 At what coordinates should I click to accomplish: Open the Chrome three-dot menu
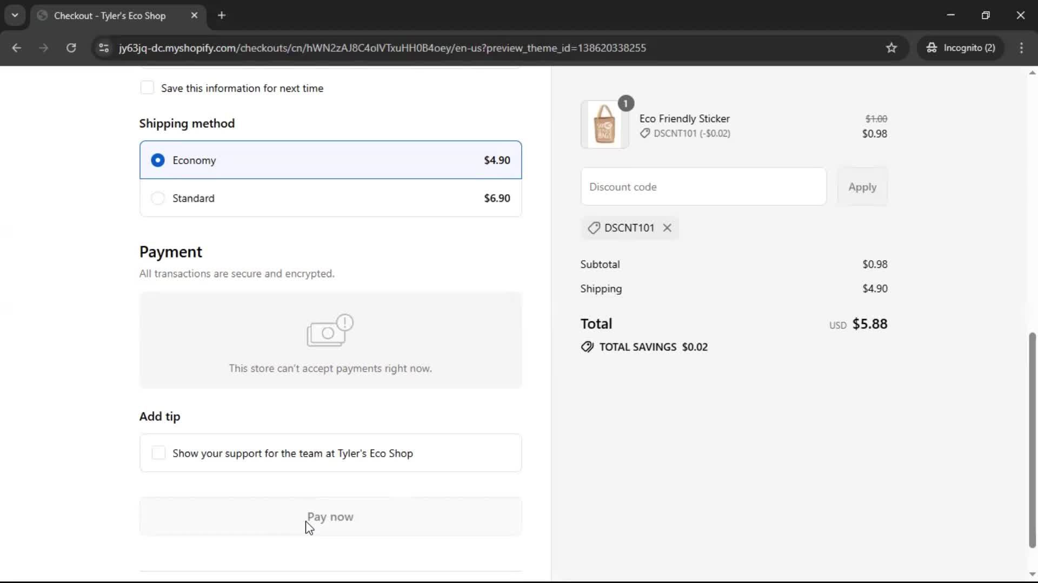(1022, 48)
